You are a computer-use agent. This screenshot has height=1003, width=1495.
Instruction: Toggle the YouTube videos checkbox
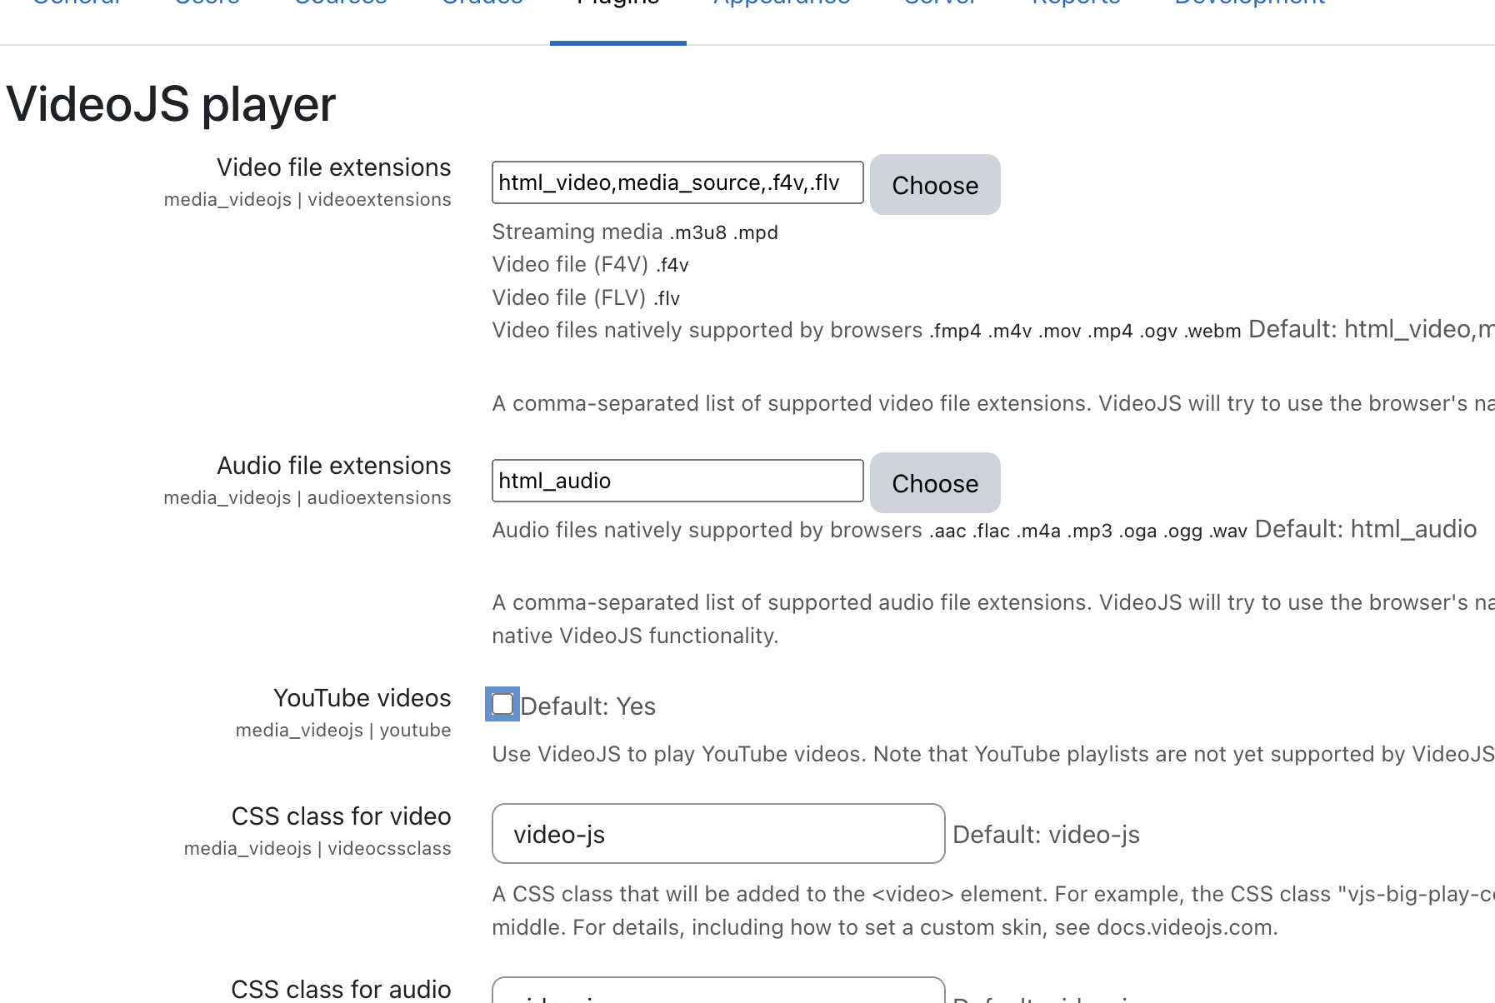pos(502,704)
